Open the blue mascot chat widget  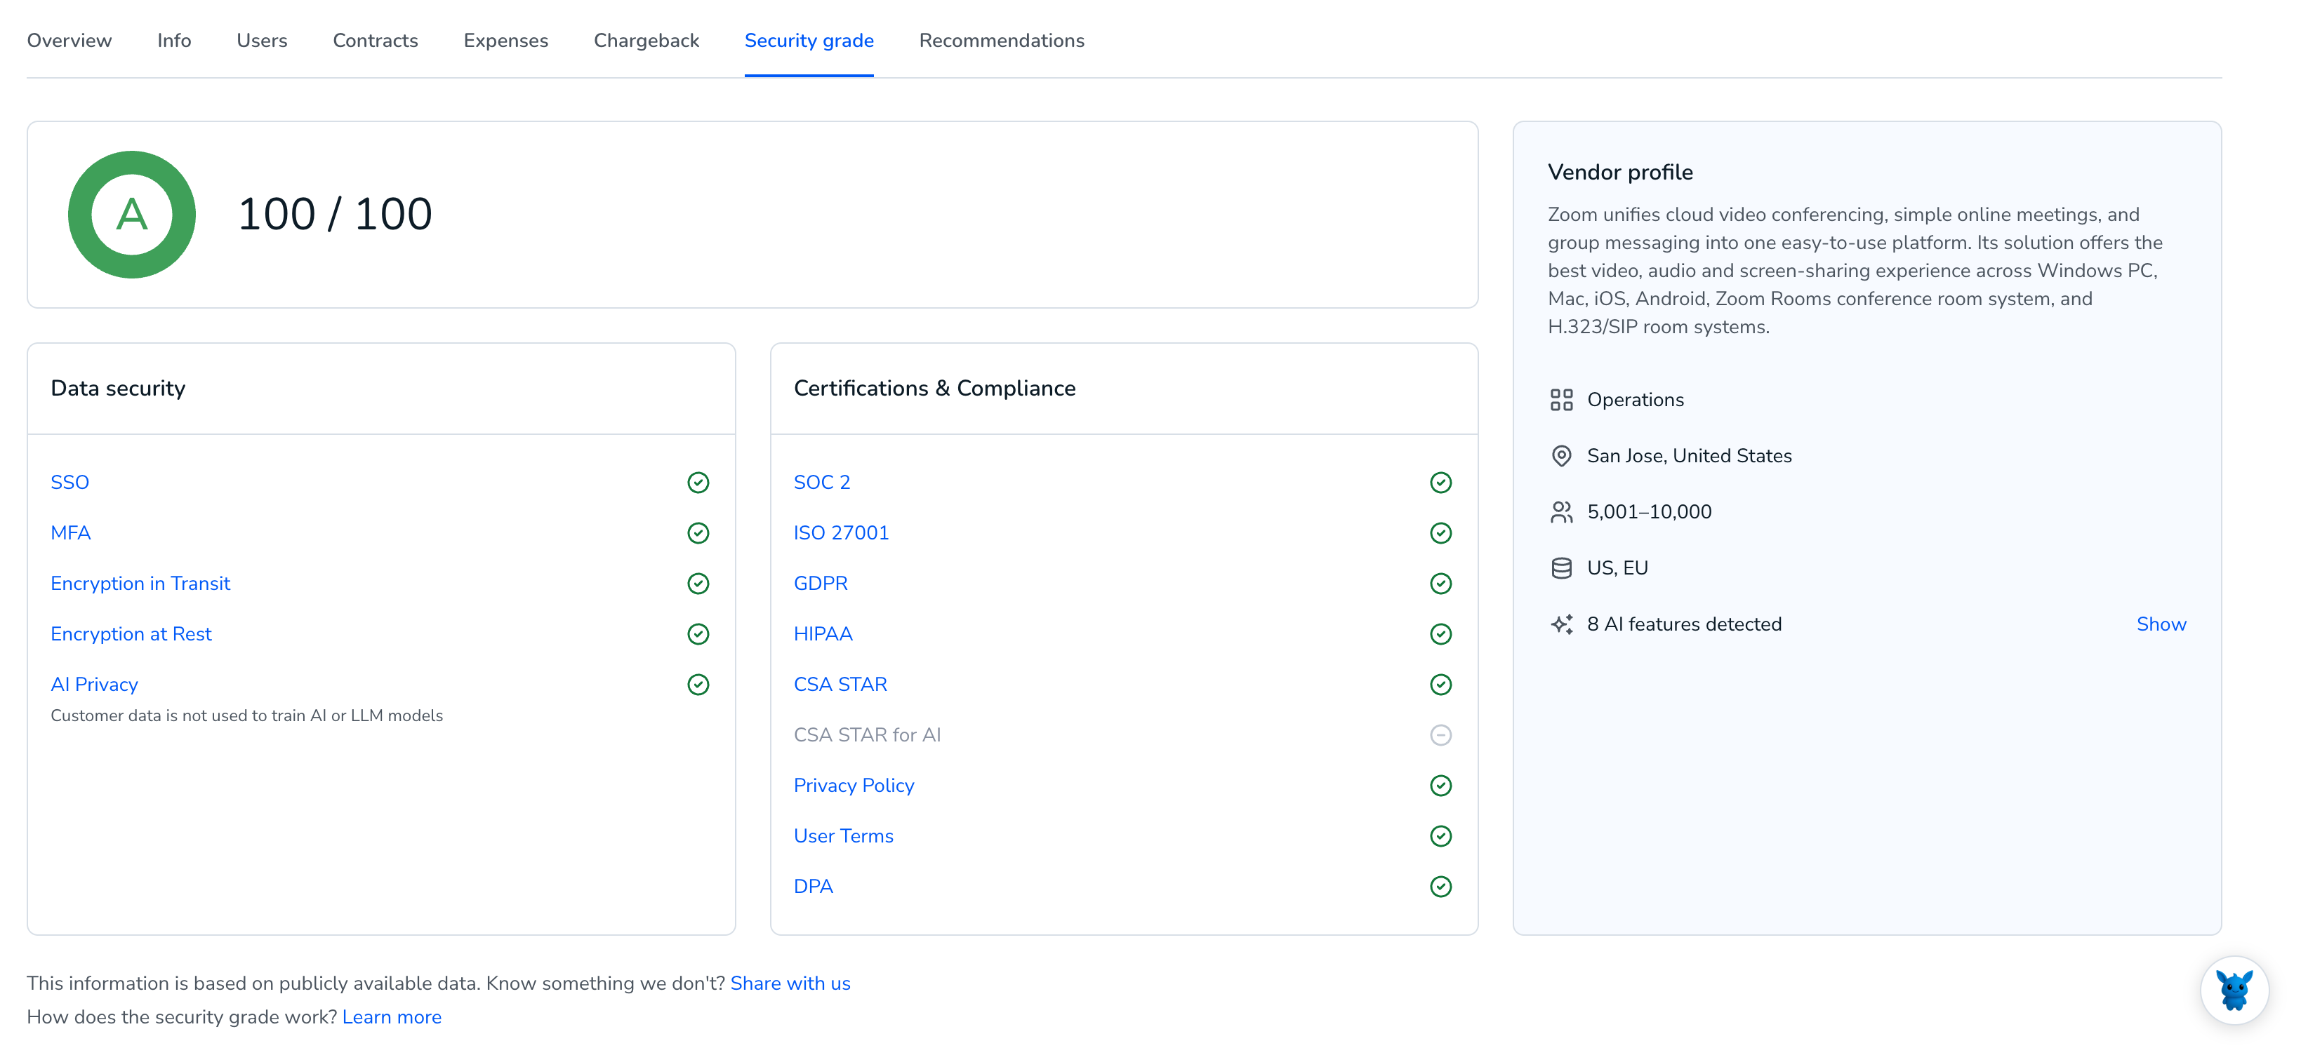point(2234,990)
